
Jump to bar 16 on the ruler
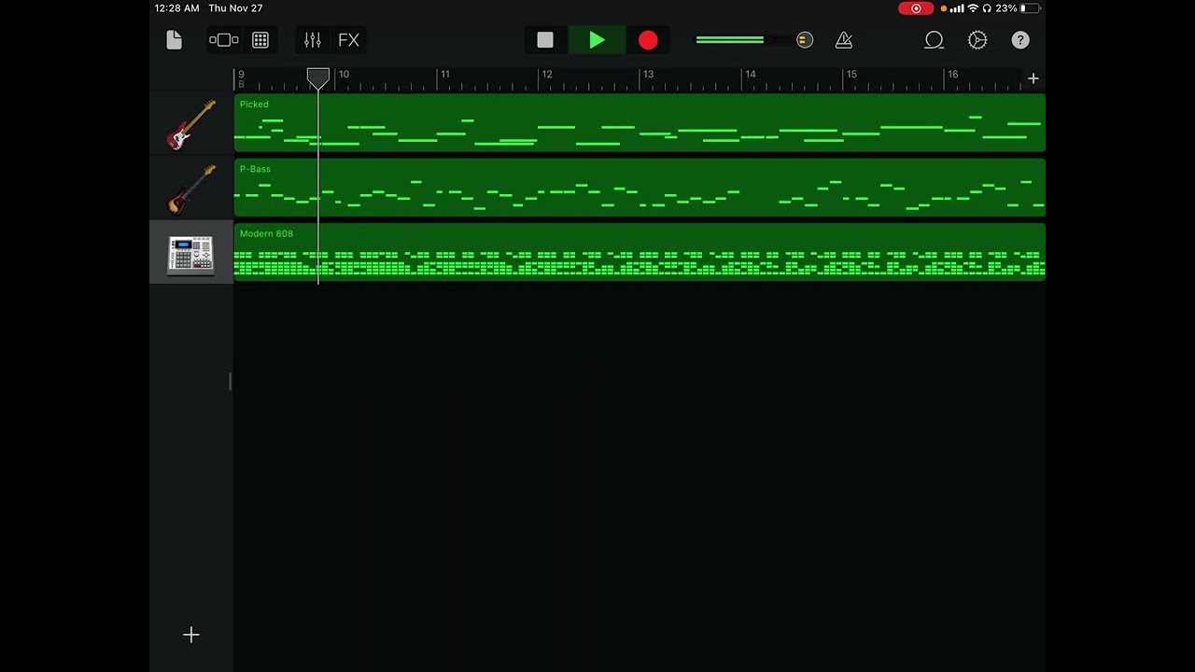pos(952,75)
